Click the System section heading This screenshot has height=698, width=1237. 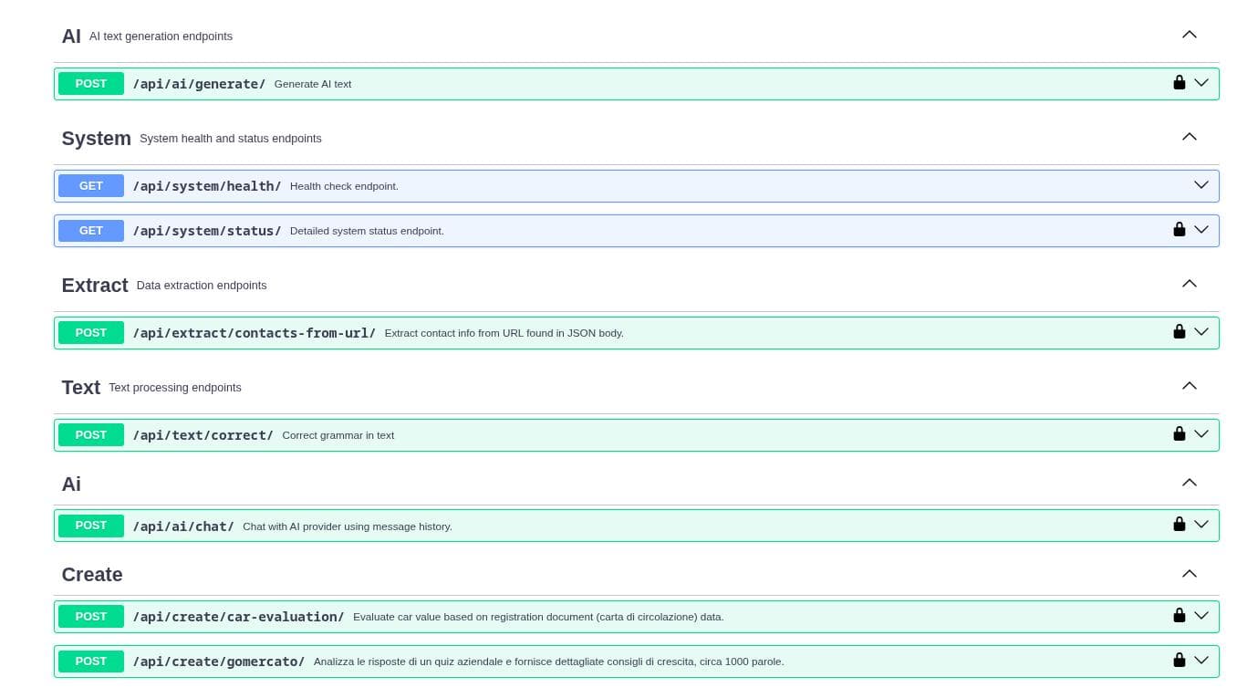click(x=96, y=139)
